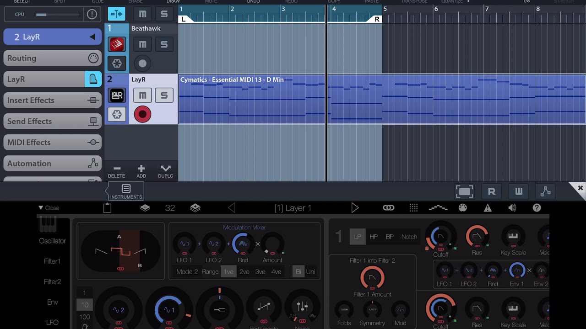Toggle the track split view icon

coord(117,14)
